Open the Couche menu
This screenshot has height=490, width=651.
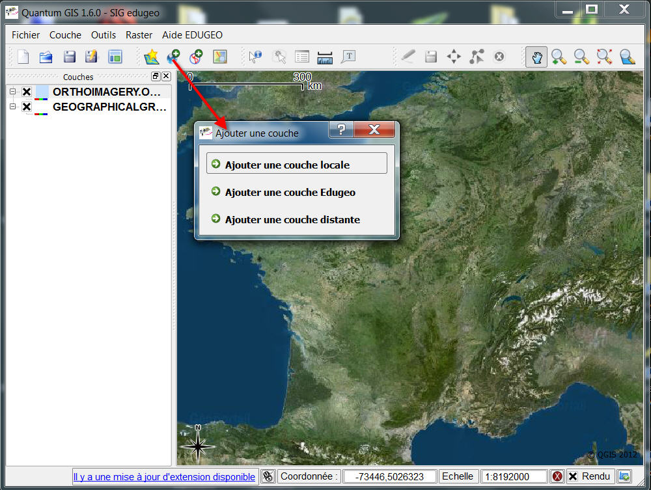pos(65,35)
